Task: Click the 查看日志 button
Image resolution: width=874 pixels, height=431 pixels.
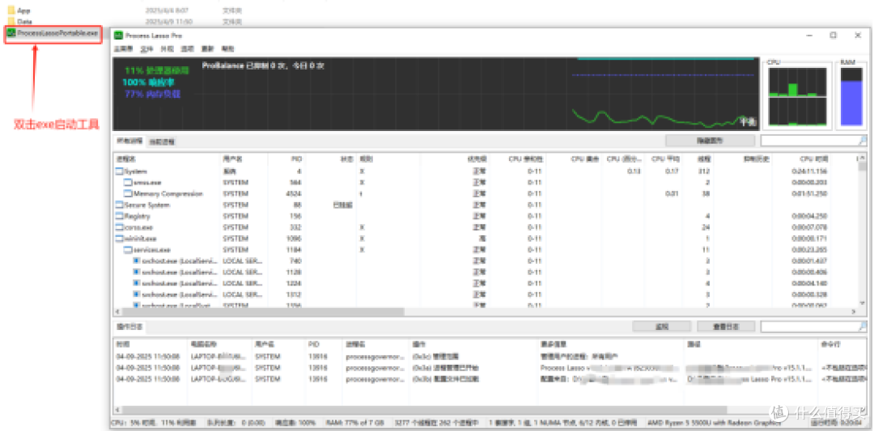Action: click(x=726, y=327)
